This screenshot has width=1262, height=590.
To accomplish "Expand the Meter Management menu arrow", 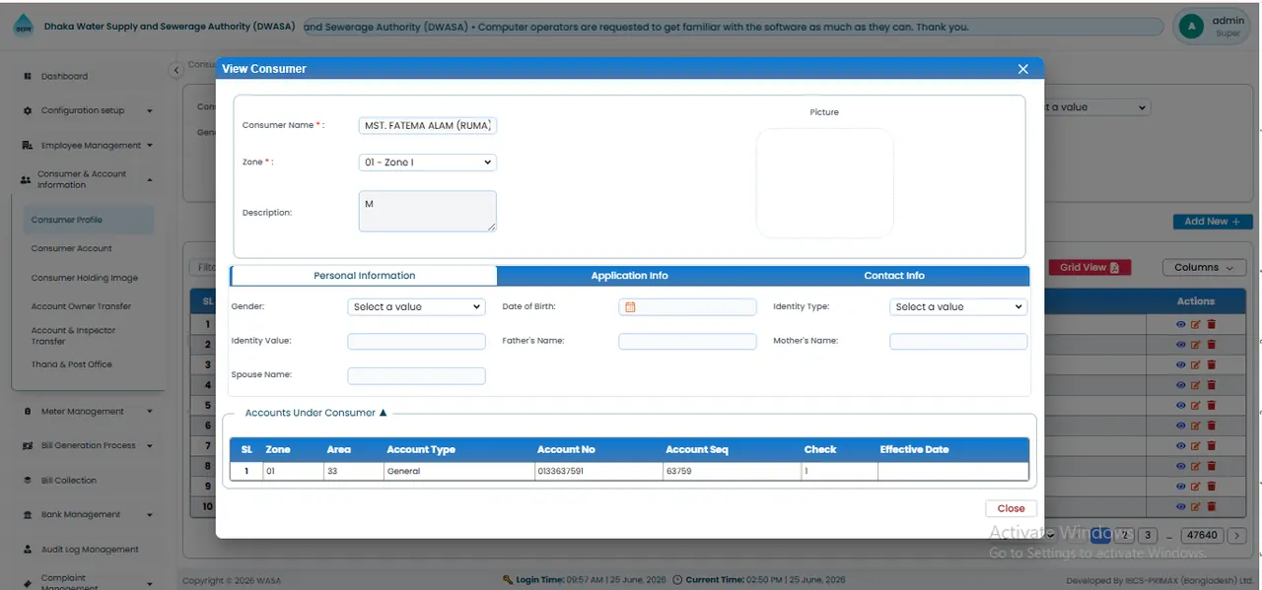I will tap(150, 412).
